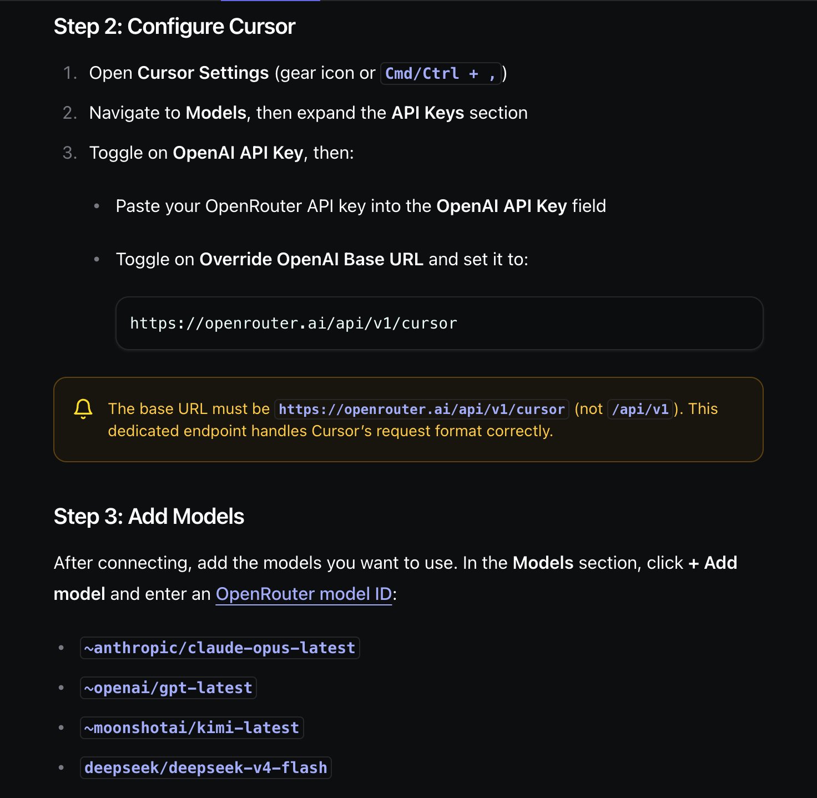Viewport: 817px width, 798px height.
Task: Click the bold Models text in list item two
Action: [x=216, y=113]
